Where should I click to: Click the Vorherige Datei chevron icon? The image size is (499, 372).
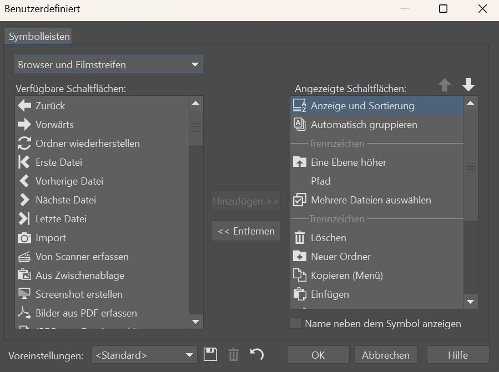point(24,181)
